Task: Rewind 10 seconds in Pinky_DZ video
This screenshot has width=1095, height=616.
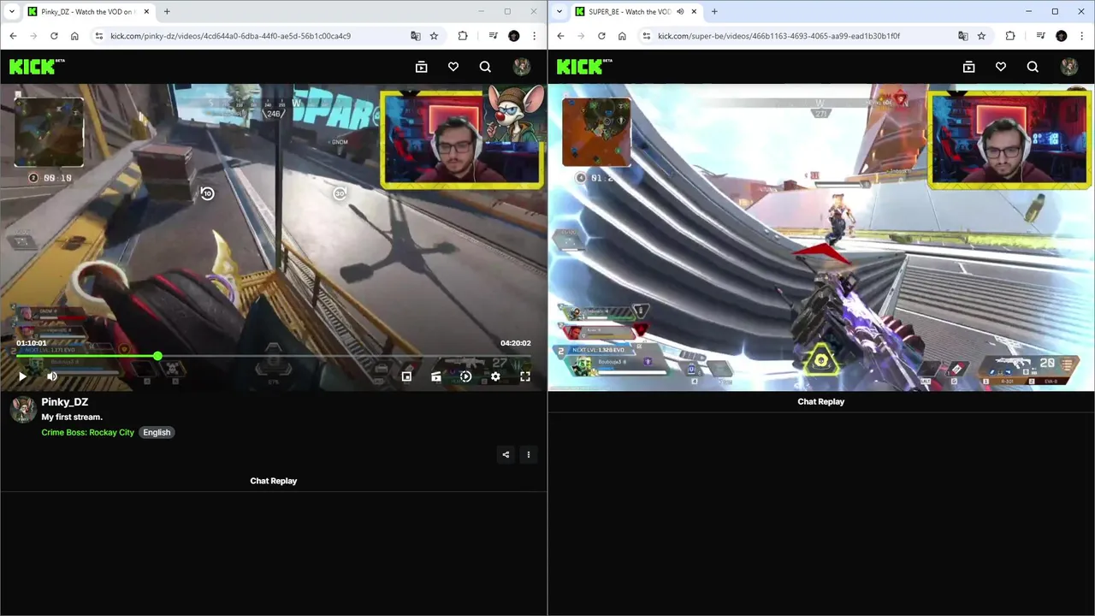Action: click(207, 193)
